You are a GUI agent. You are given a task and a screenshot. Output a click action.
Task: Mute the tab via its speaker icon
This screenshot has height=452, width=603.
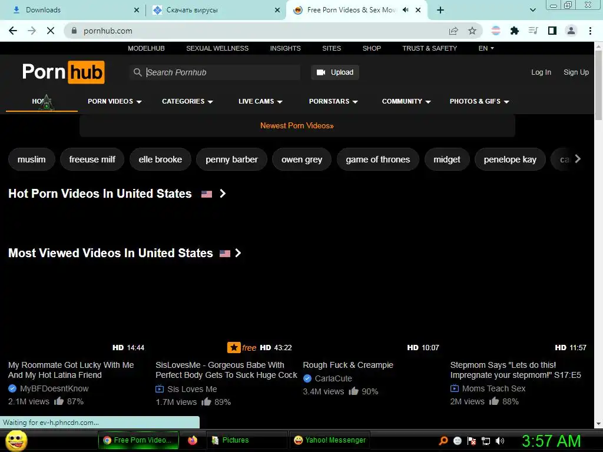point(405,10)
